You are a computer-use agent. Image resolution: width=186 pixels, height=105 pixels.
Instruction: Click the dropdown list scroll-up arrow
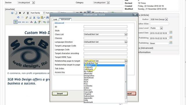[x=126, y=64]
